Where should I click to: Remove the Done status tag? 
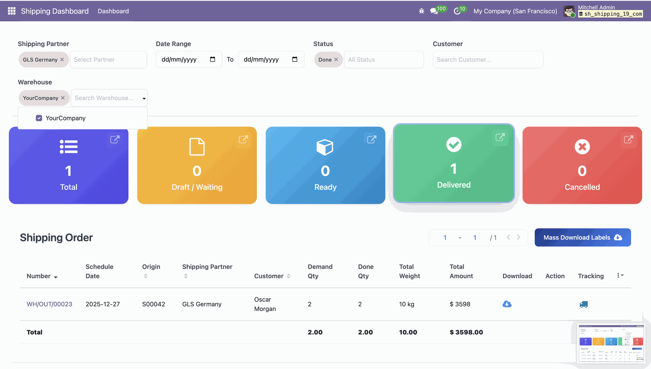pos(336,60)
